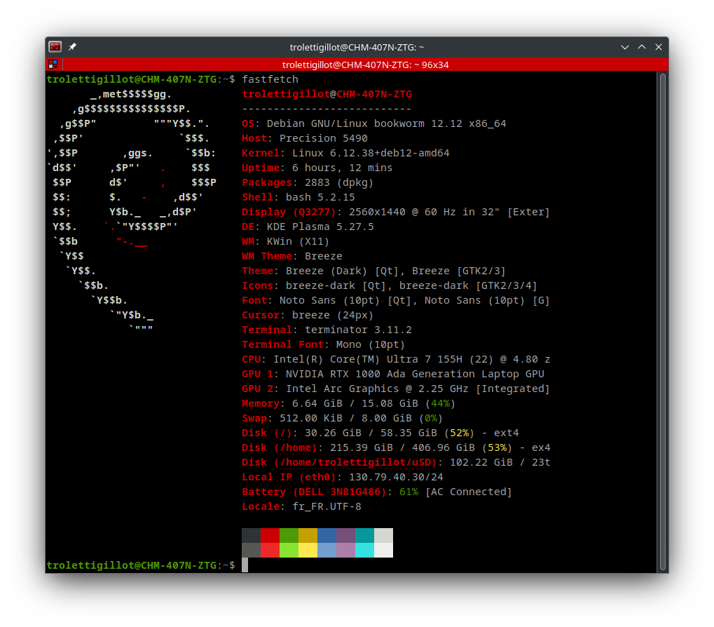Viewport: 714px width, 627px height.
Task: Toggle the pin window icon
Action: click(72, 46)
